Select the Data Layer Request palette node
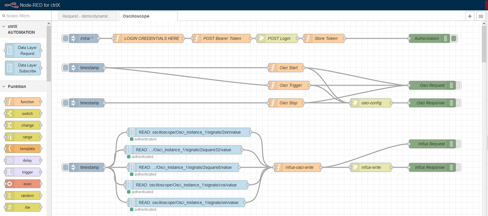The image size is (488, 216). pos(23,50)
